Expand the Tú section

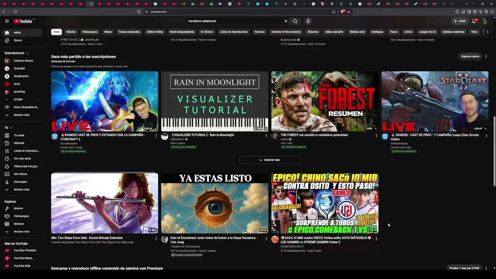[x=8, y=127]
